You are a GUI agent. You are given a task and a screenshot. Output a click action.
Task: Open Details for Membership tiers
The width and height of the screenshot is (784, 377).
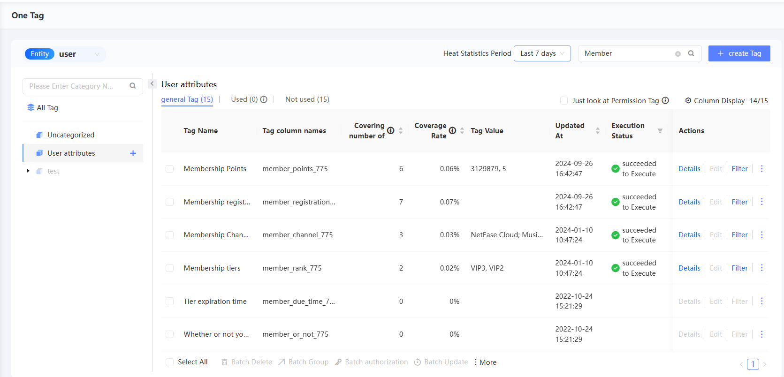[689, 268]
